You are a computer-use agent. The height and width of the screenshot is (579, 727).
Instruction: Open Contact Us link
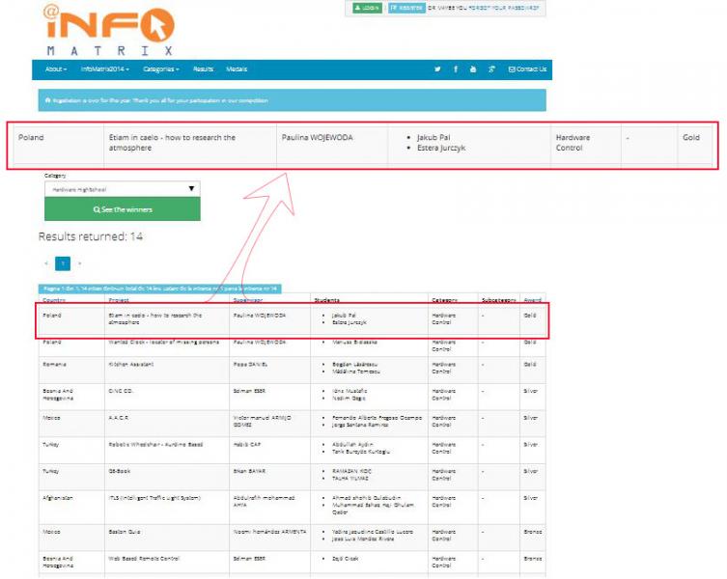(x=528, y=69)
